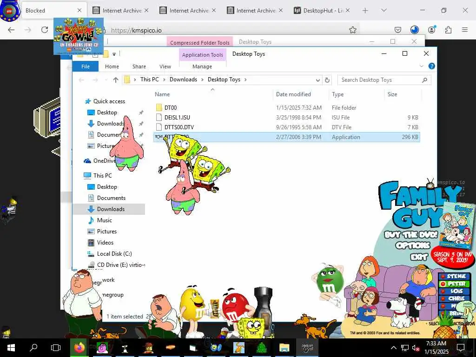Open address bar previous locations dropdown
The image size is (476, 357).
(x=317, y=80)
